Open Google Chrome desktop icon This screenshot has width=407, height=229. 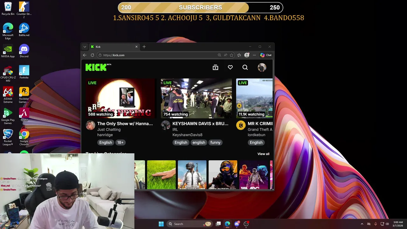tap(24, 137)
